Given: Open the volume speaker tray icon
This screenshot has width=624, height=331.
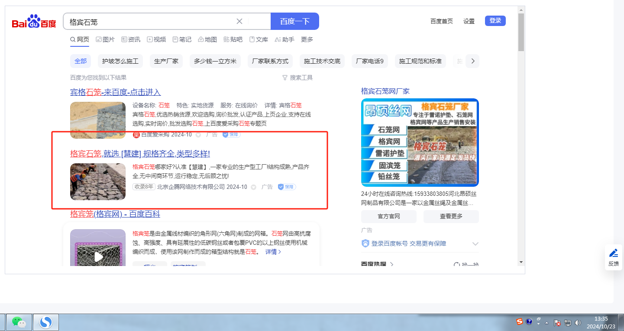Looking at the screenshot, I should (578, 323).
